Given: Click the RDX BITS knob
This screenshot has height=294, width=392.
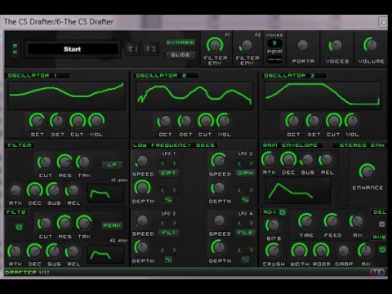Looking at the screenshot, I should (273, 225).
